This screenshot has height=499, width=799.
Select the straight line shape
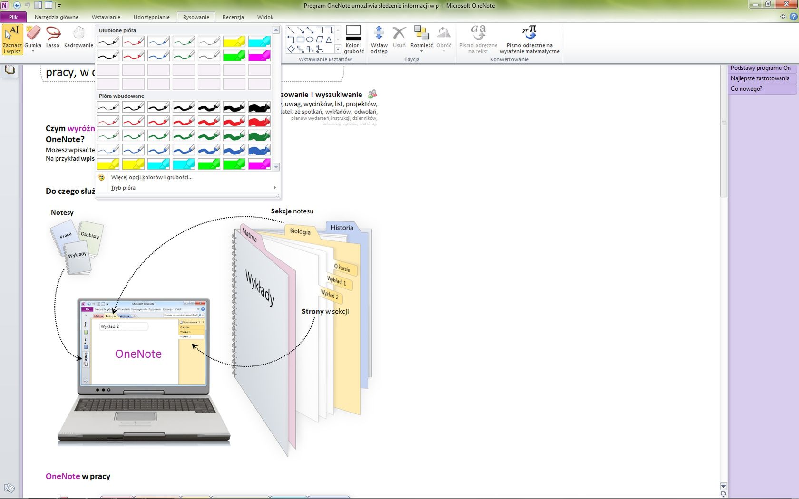[x=291, y=30]
